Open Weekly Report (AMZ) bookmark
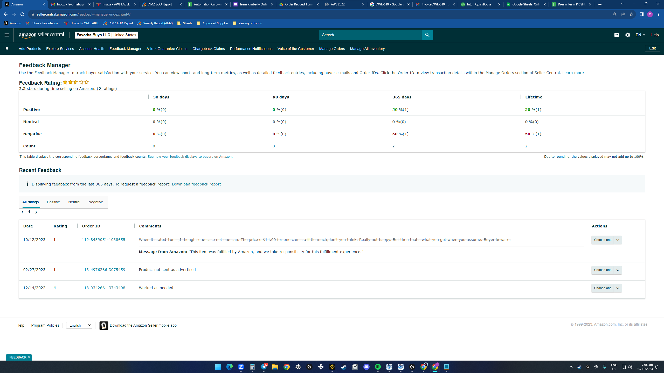Screen dimensions: 664x373 [155, 23]
